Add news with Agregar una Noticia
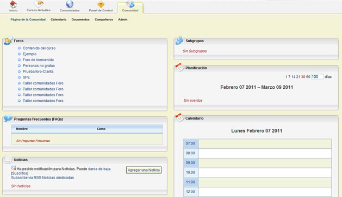 coord(144,170)
